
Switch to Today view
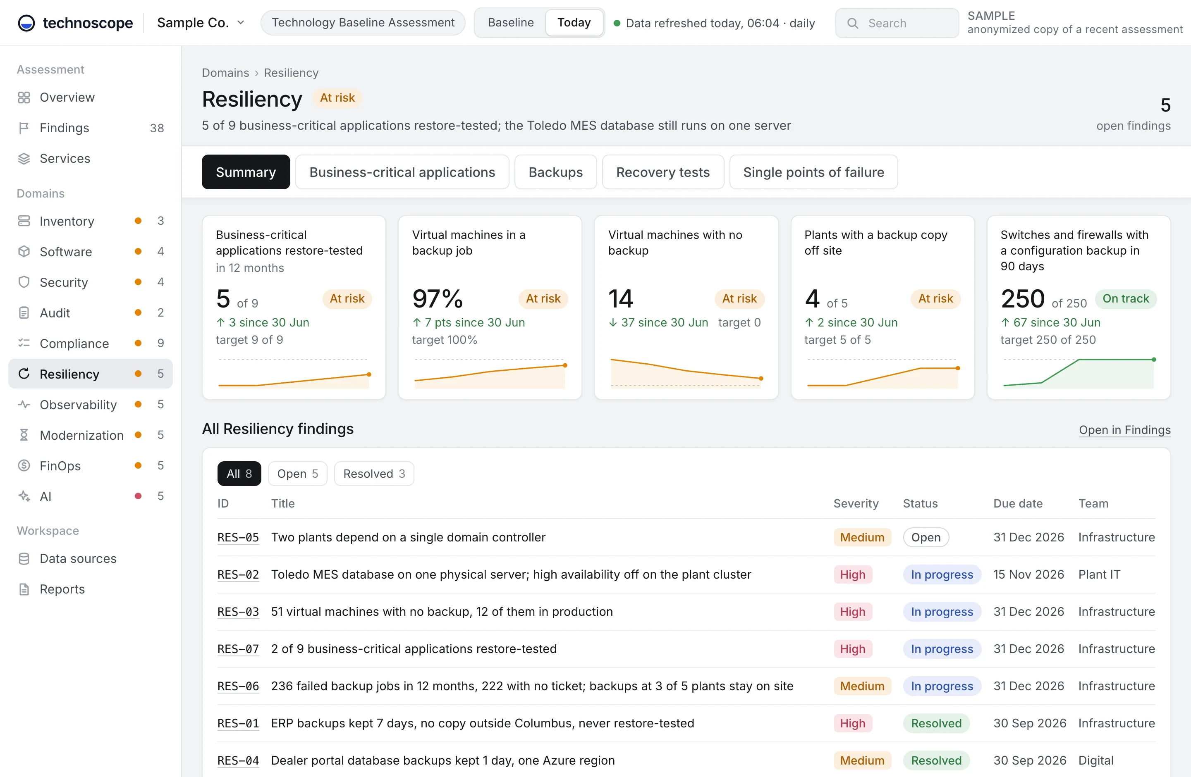pos(574,22)
